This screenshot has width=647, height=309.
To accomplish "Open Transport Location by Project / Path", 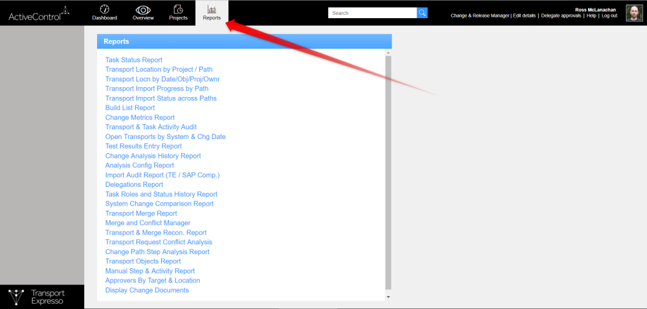I will pyautogui.click(x=159, y=69).
